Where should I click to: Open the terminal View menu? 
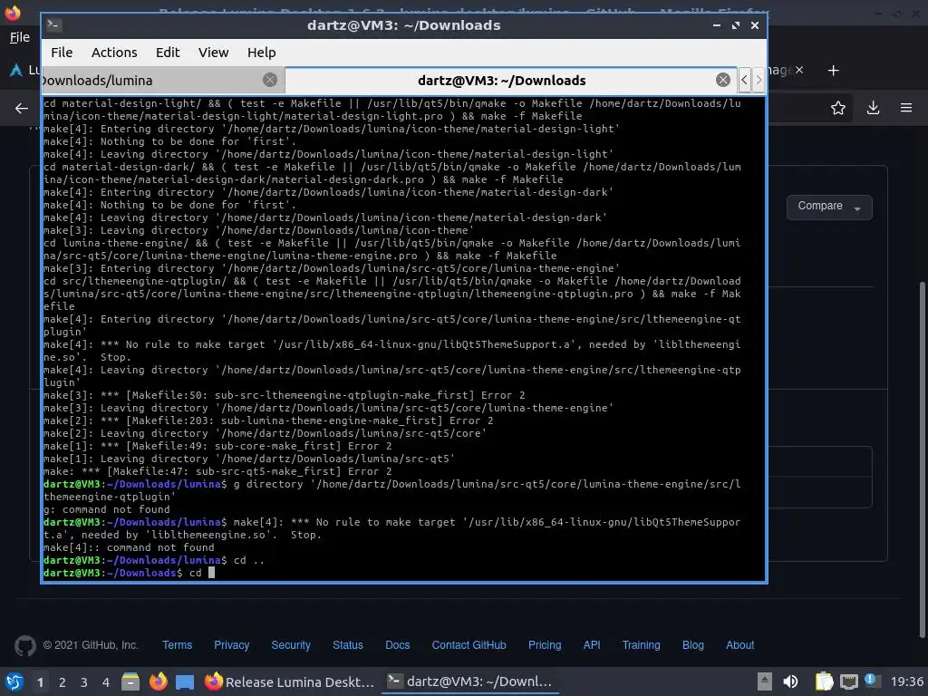[x=213, y=53]
